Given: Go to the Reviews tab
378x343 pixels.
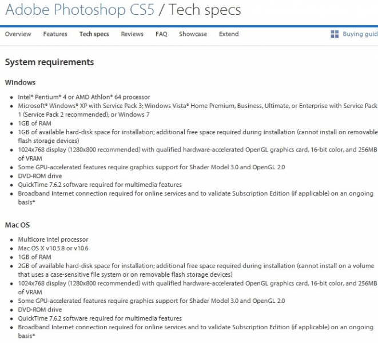Looking at the screenshot, I should (132, 34).
